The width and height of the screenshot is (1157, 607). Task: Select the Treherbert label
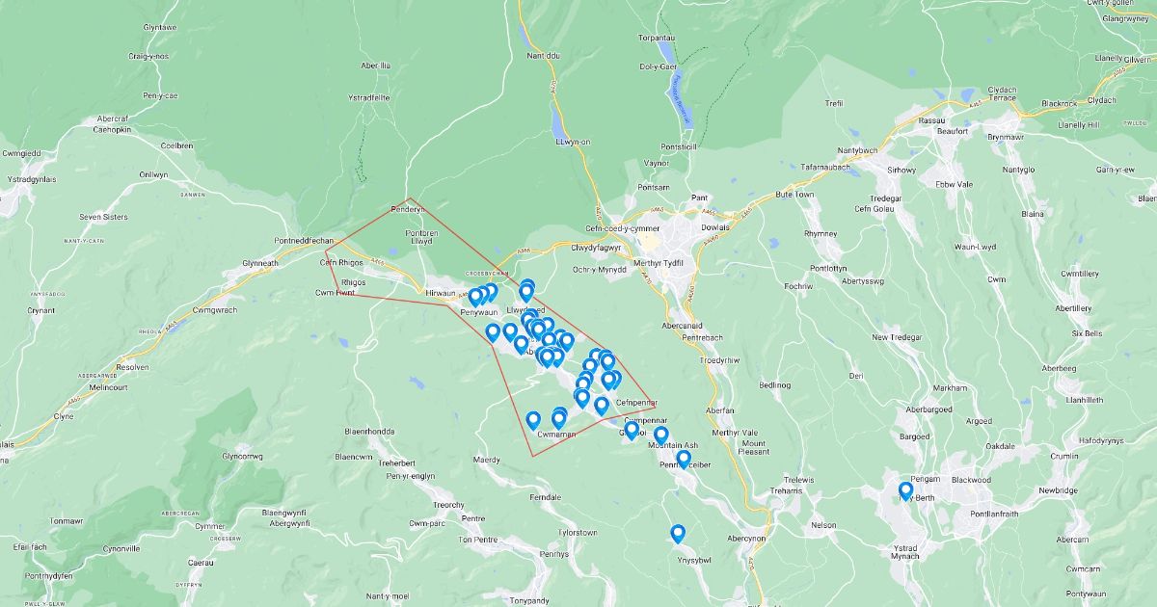397,463
